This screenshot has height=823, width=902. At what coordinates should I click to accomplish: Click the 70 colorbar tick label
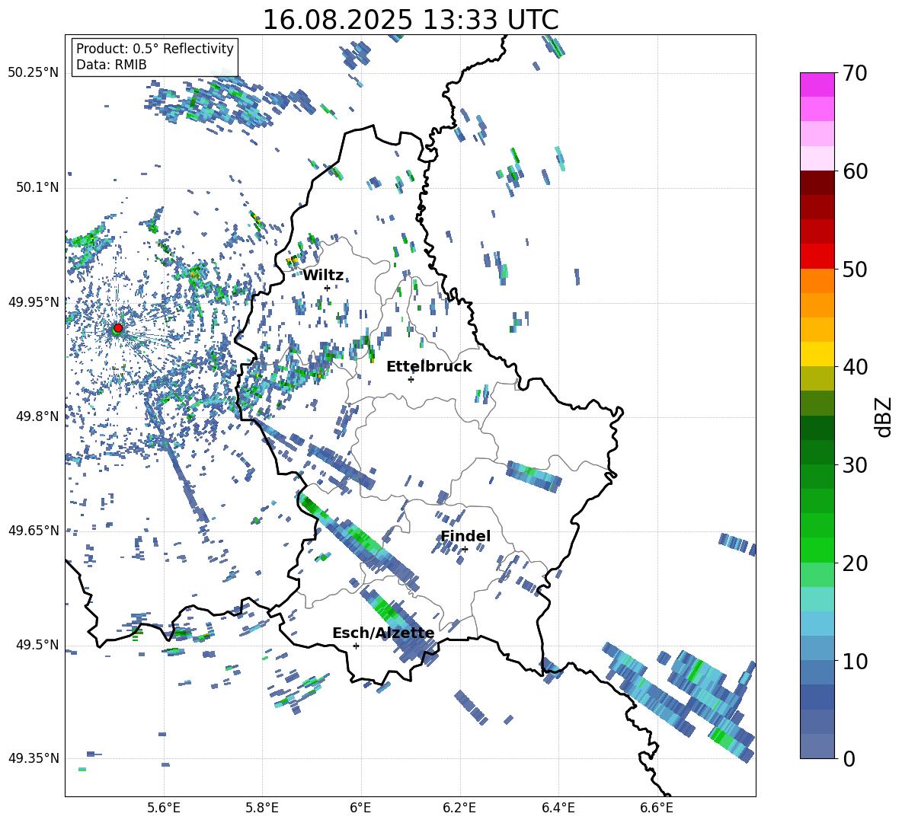click(855, 74)
